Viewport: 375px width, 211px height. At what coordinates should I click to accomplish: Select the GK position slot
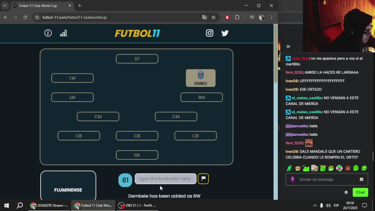click(x=137, y=155)
